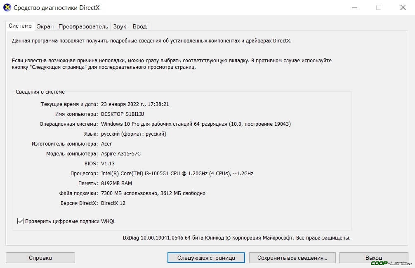This screenshot has width=415, height=268.
Task: Go to the Звук tab
Action: (120, 26)
